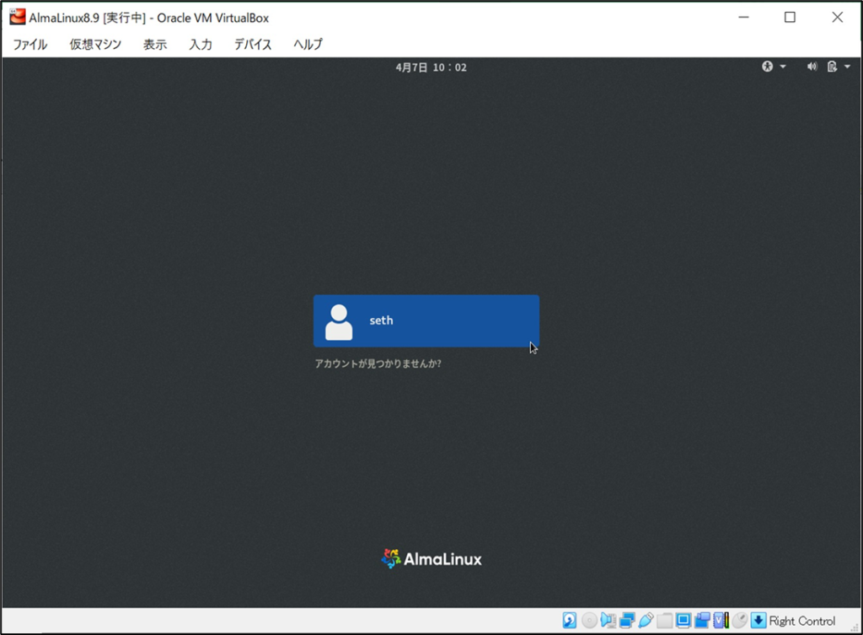Open the 仮想マシン menu
This screenshot has height=635, width=863.
point(95,44)
